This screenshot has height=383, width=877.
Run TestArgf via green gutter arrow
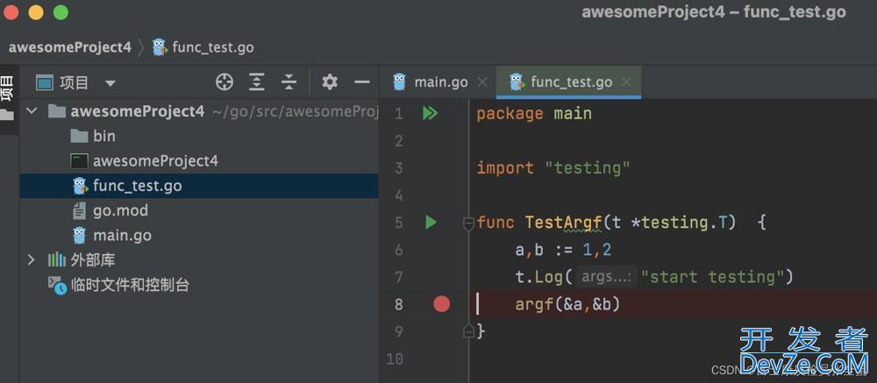tap(430, 223)
